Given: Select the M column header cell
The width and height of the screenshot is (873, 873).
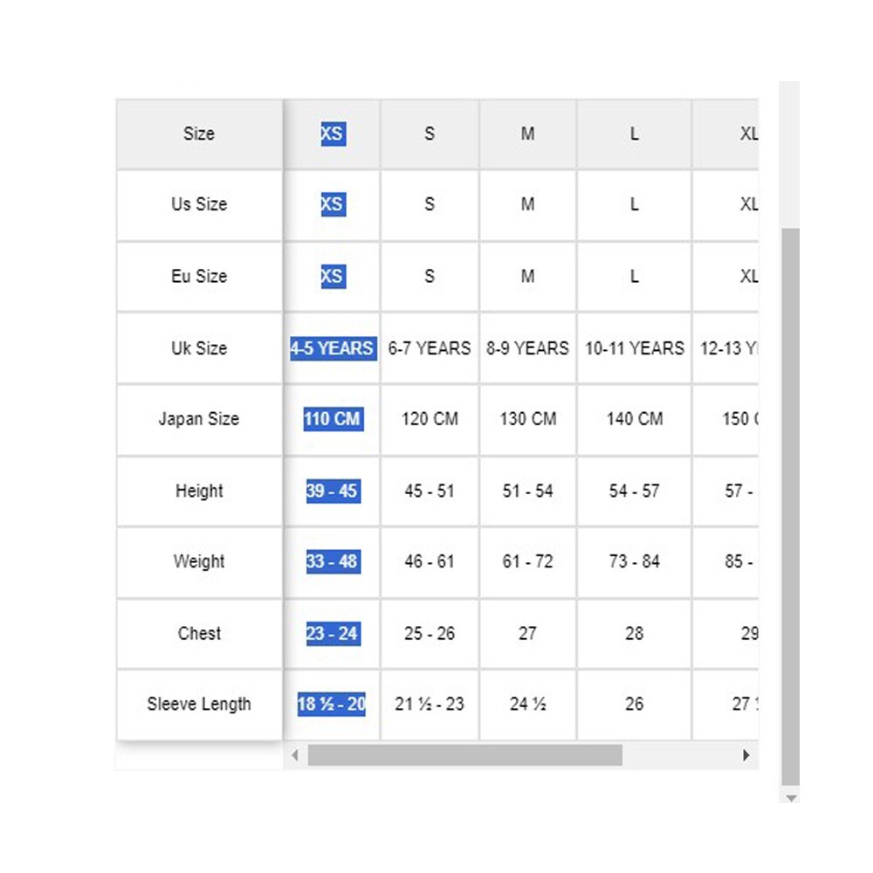Looking at the screenshot, I should (x=528, y=134).
